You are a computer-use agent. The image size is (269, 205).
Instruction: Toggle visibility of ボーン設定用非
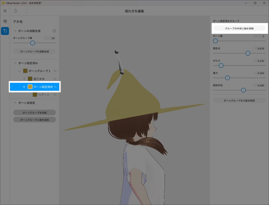[55, 87]
